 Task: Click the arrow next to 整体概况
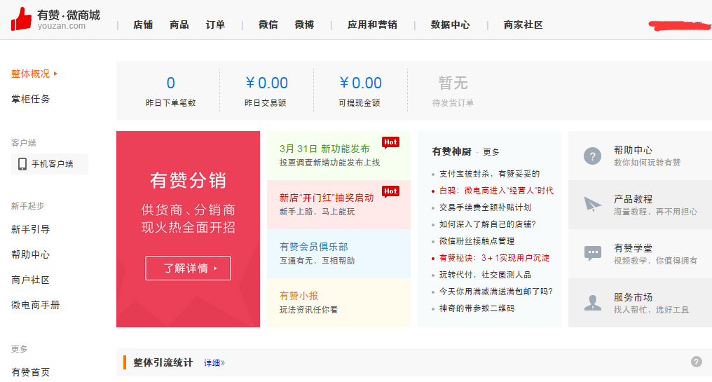(55, 73)
